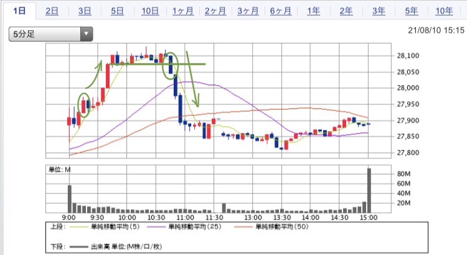Click the 14:30 time axis label
This screenshot has width=467, height=255.
click(339, 218)
